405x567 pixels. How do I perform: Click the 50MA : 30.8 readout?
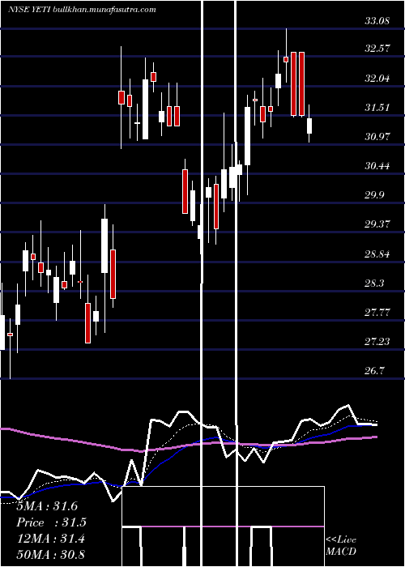(x=51, y=555)
